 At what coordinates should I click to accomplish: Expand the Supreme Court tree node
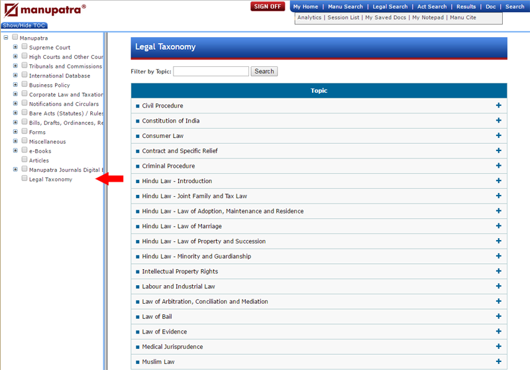click(15, 47)
